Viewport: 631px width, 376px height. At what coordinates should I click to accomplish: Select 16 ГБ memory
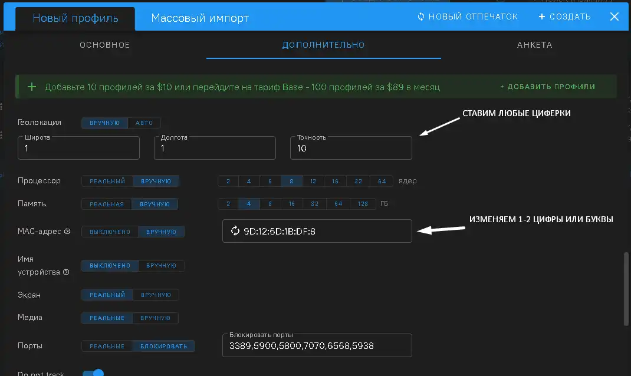tap(292, 204)
